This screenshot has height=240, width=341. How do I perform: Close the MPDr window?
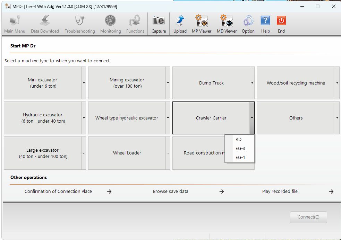point(334,6)
